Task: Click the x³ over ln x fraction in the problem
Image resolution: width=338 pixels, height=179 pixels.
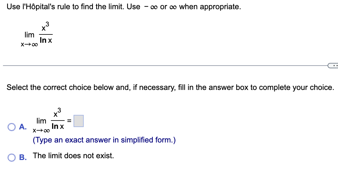Action: (x=45, y=33)
